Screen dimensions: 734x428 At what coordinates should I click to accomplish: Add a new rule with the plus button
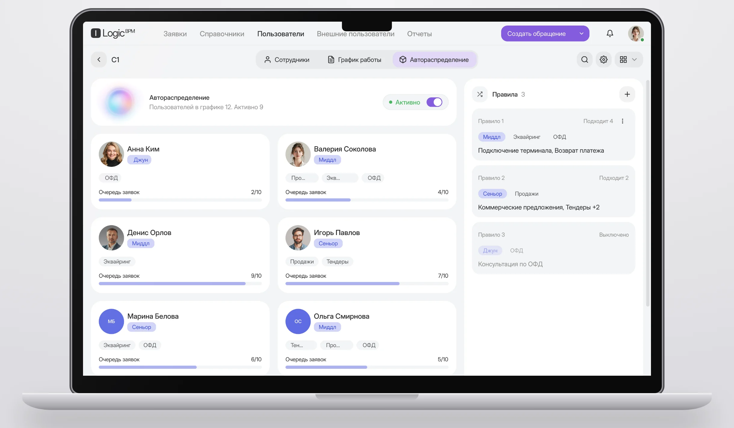coord(627,94)
